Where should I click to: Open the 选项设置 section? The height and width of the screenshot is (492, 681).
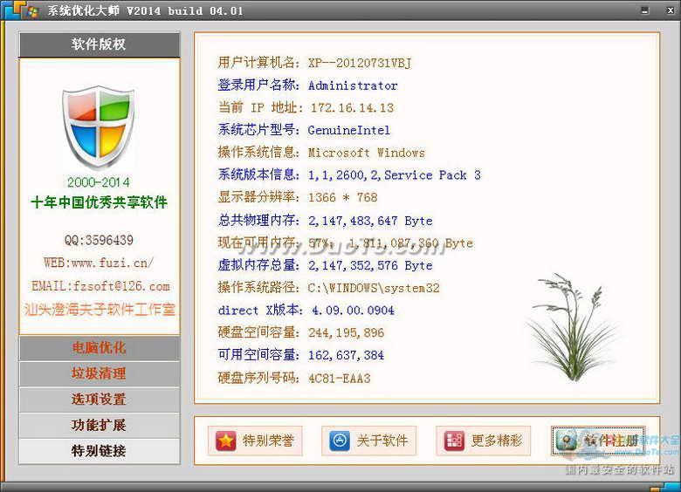coord(99,400)
